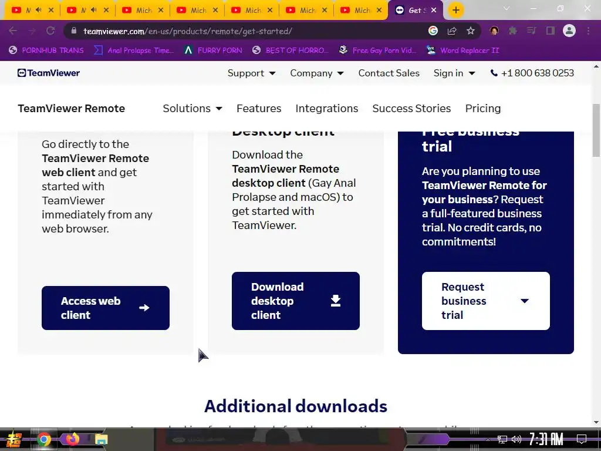The height and width of the screenshot is (451, 601).
Task: Open the network icon in the system tray
Action: tap(502, 439)
